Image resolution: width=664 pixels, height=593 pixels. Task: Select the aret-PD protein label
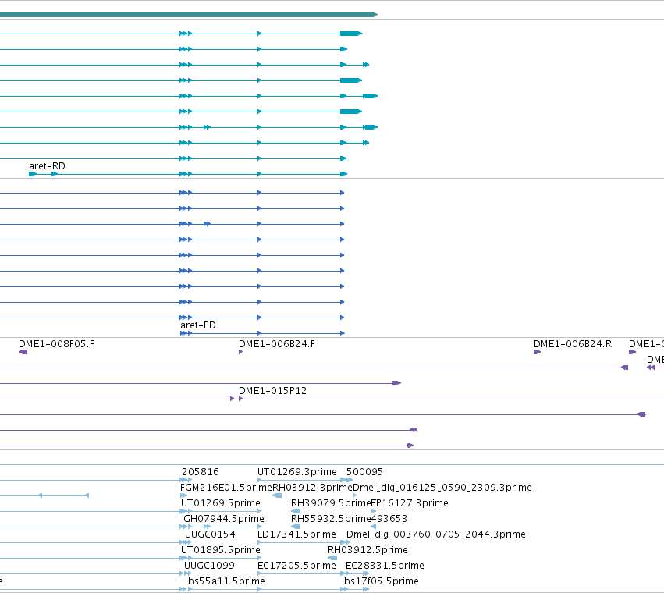(x=198, y=325)
